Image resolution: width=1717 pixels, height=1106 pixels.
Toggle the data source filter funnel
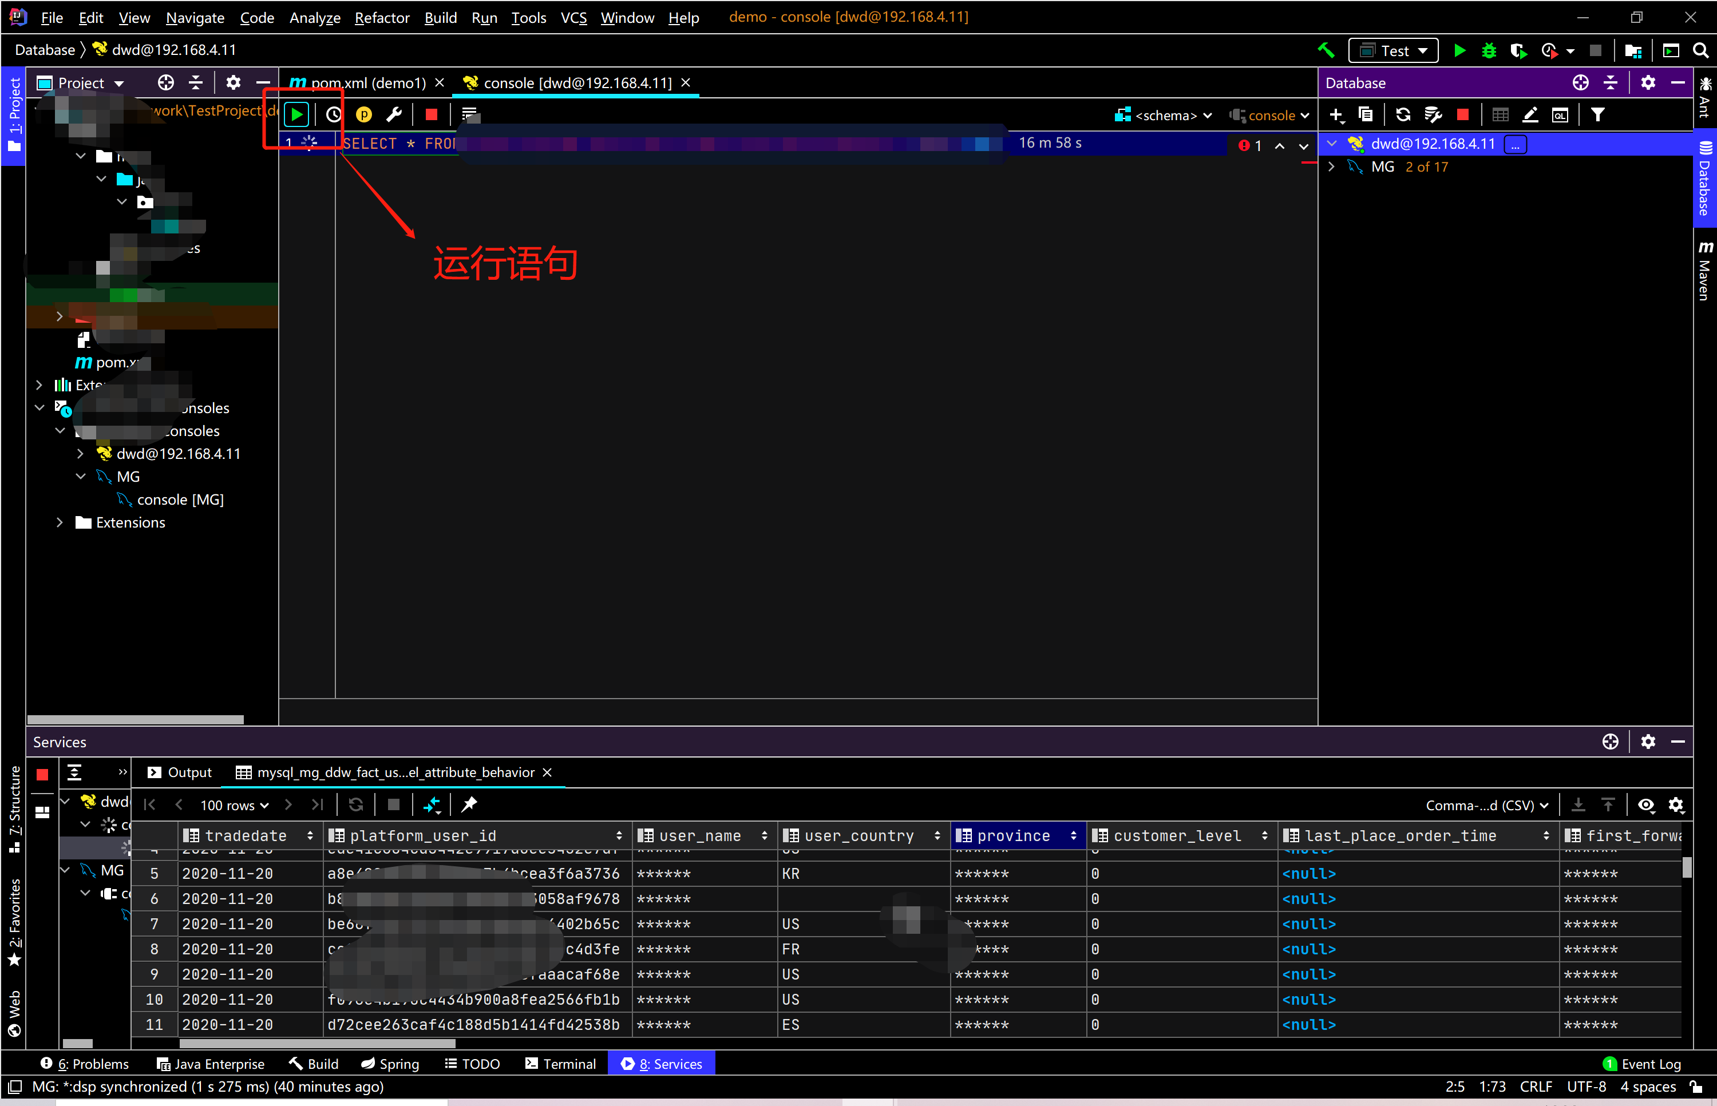(x=1597, y=114)
